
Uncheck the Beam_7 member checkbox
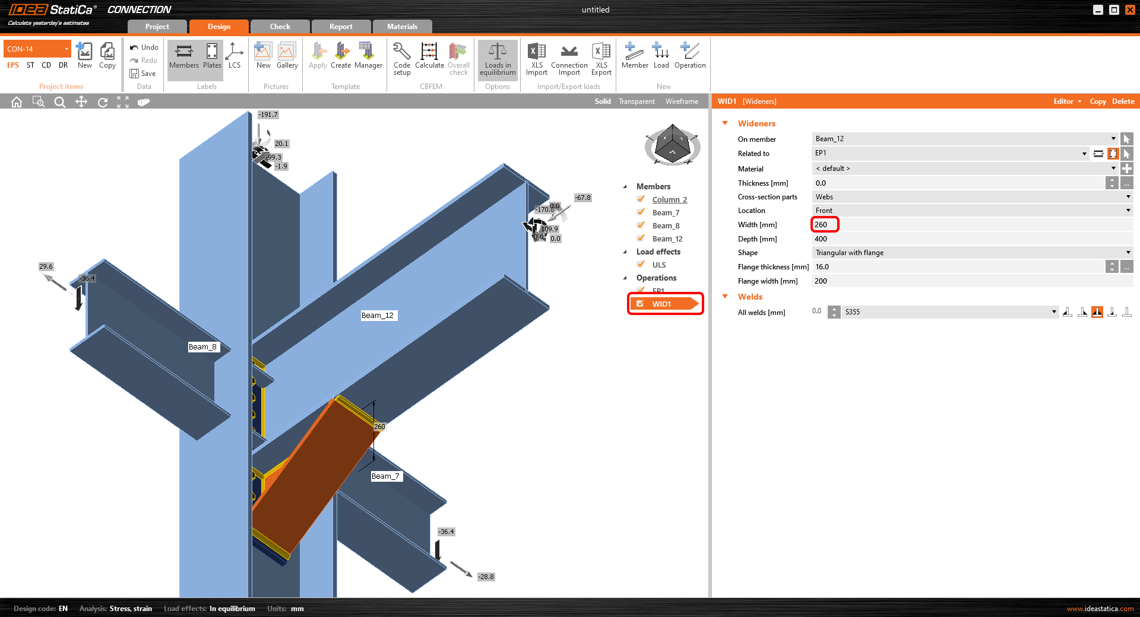click(641, 212)
